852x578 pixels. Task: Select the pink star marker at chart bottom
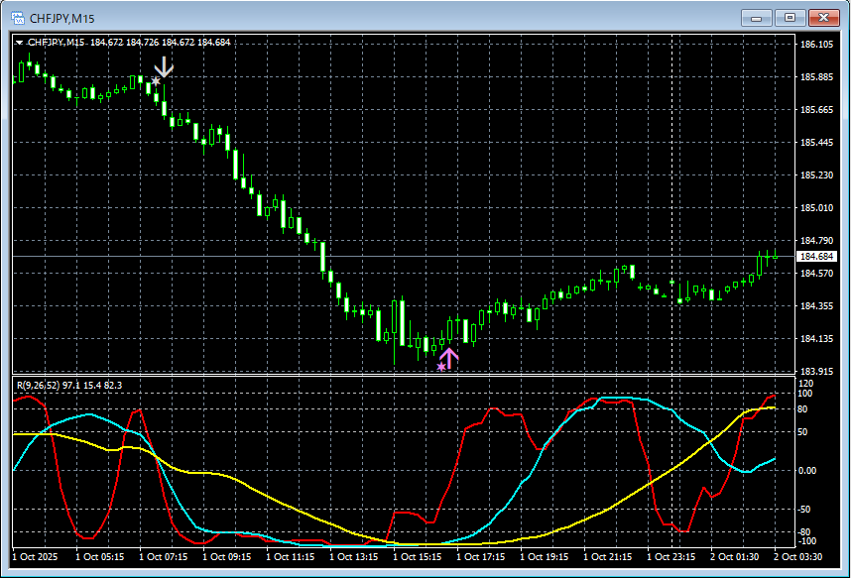point(441,368)
